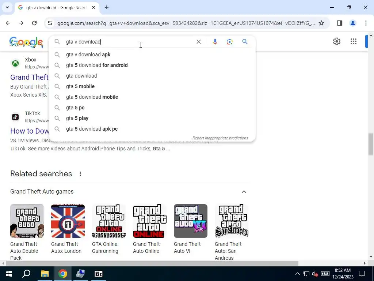Search by image with Google Lens icon

click(x=229, y=42)
